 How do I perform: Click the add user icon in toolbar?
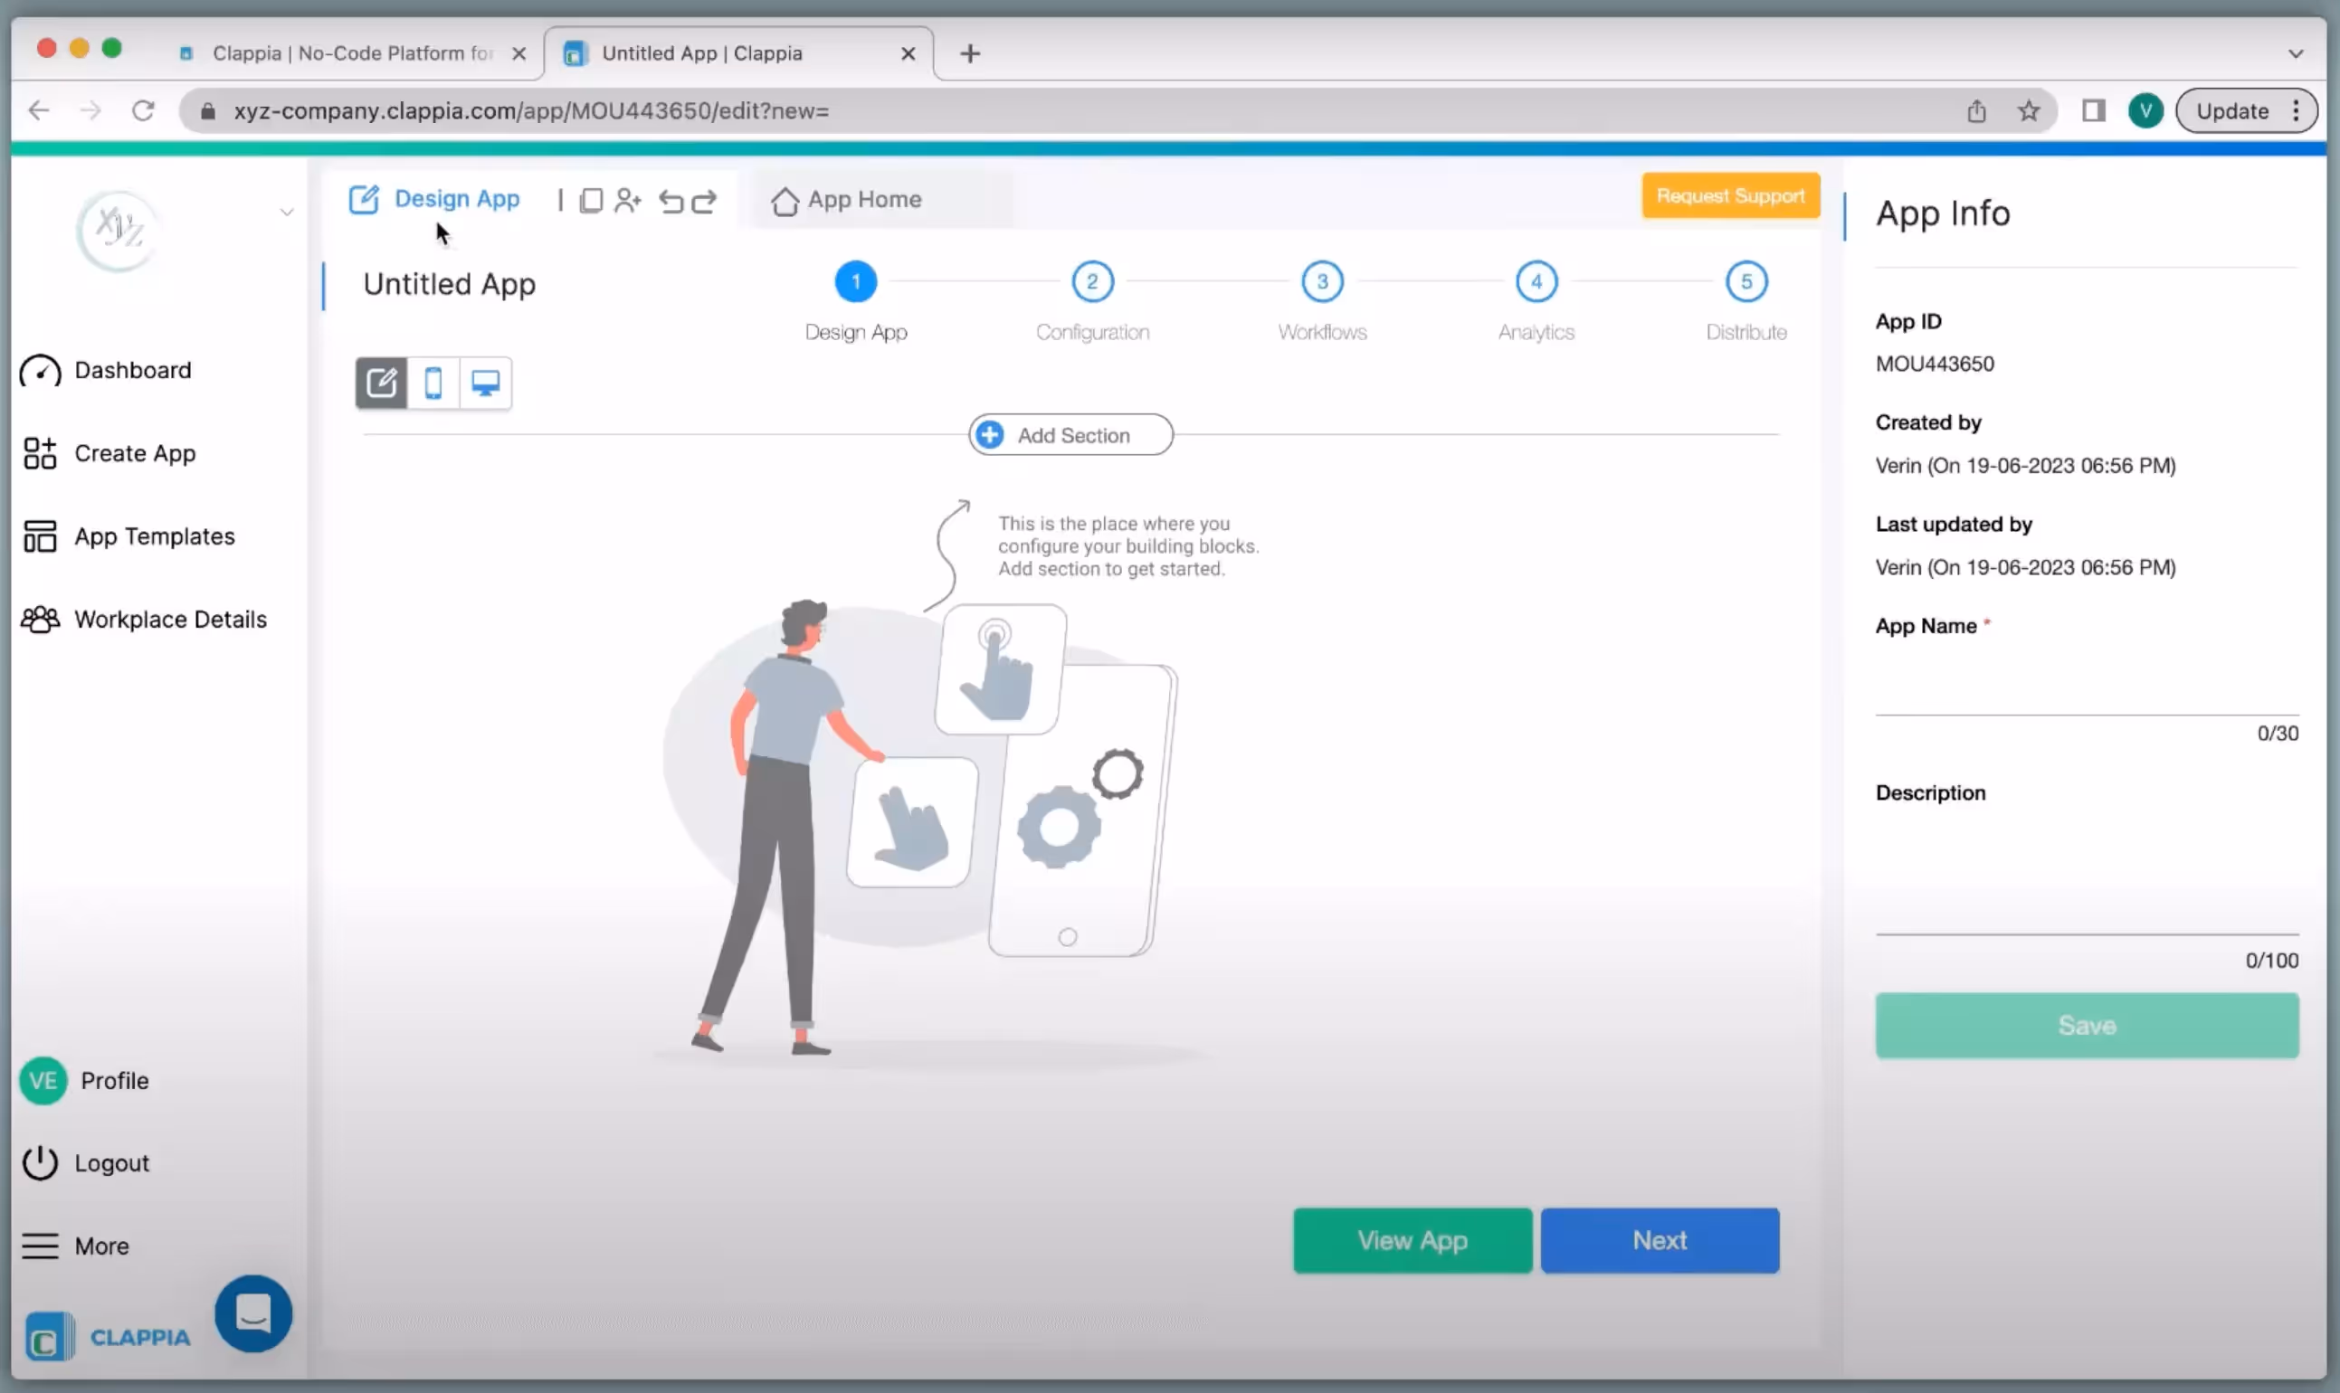[x=627, y=201]
